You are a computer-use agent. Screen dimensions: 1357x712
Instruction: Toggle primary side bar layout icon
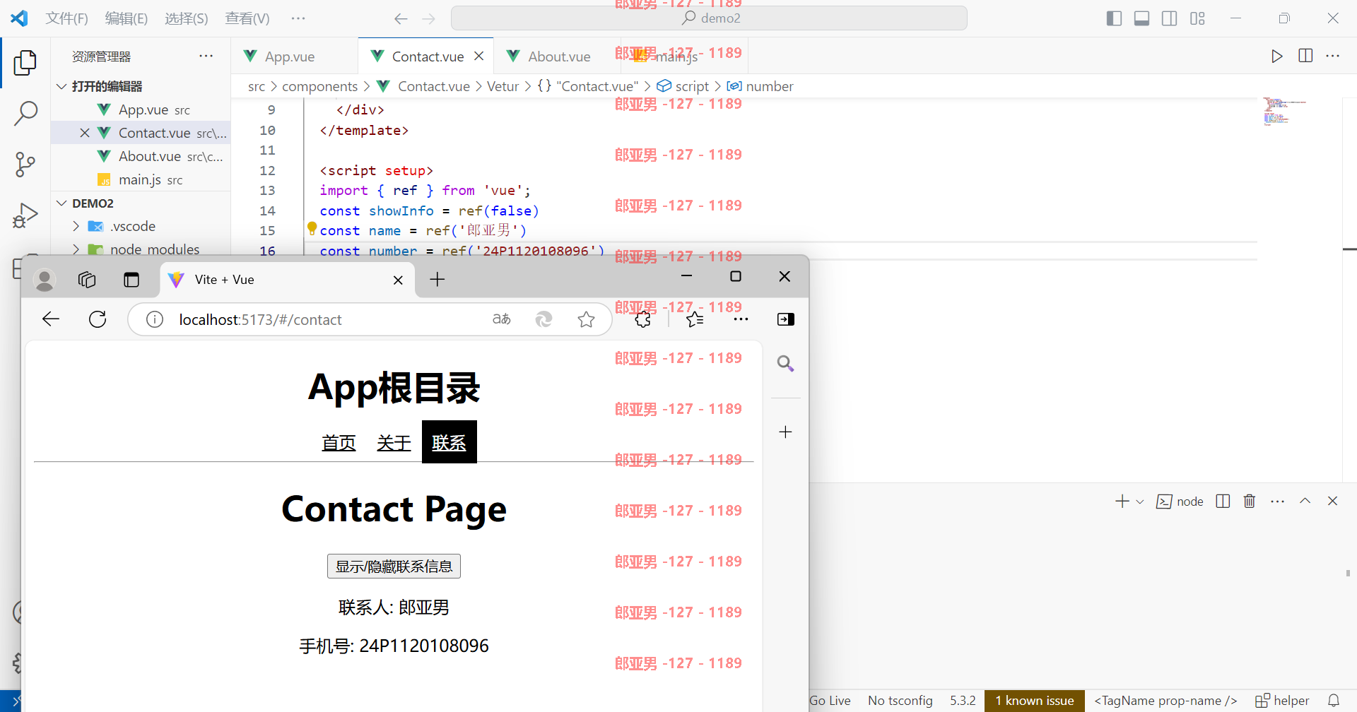(x=1114, y=18)
